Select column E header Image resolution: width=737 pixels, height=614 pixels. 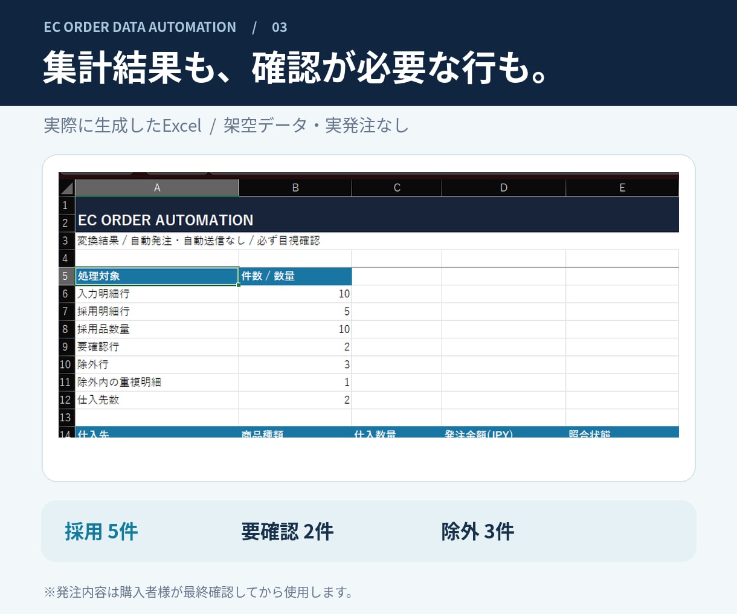pyautogui.click(x=622, y=188)
